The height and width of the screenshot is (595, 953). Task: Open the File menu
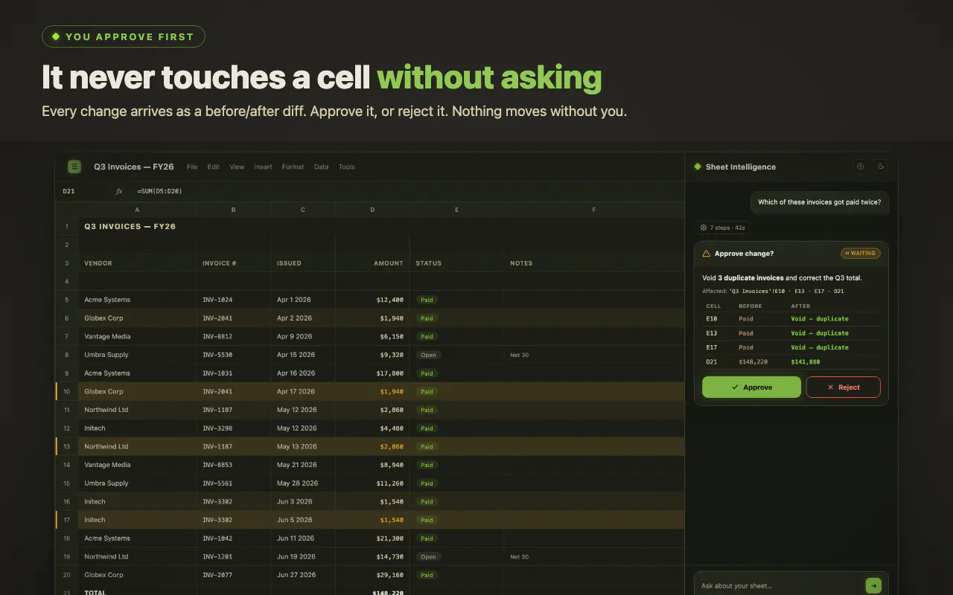pos(192,167)
